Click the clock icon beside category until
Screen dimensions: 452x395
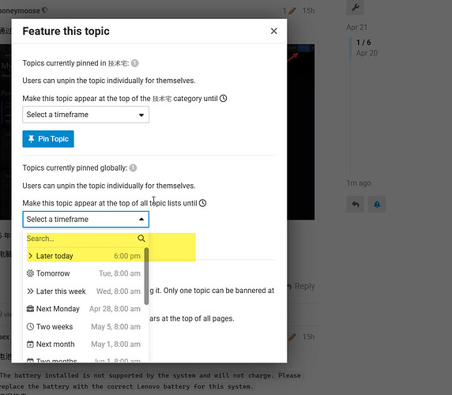tap(223, 99)
